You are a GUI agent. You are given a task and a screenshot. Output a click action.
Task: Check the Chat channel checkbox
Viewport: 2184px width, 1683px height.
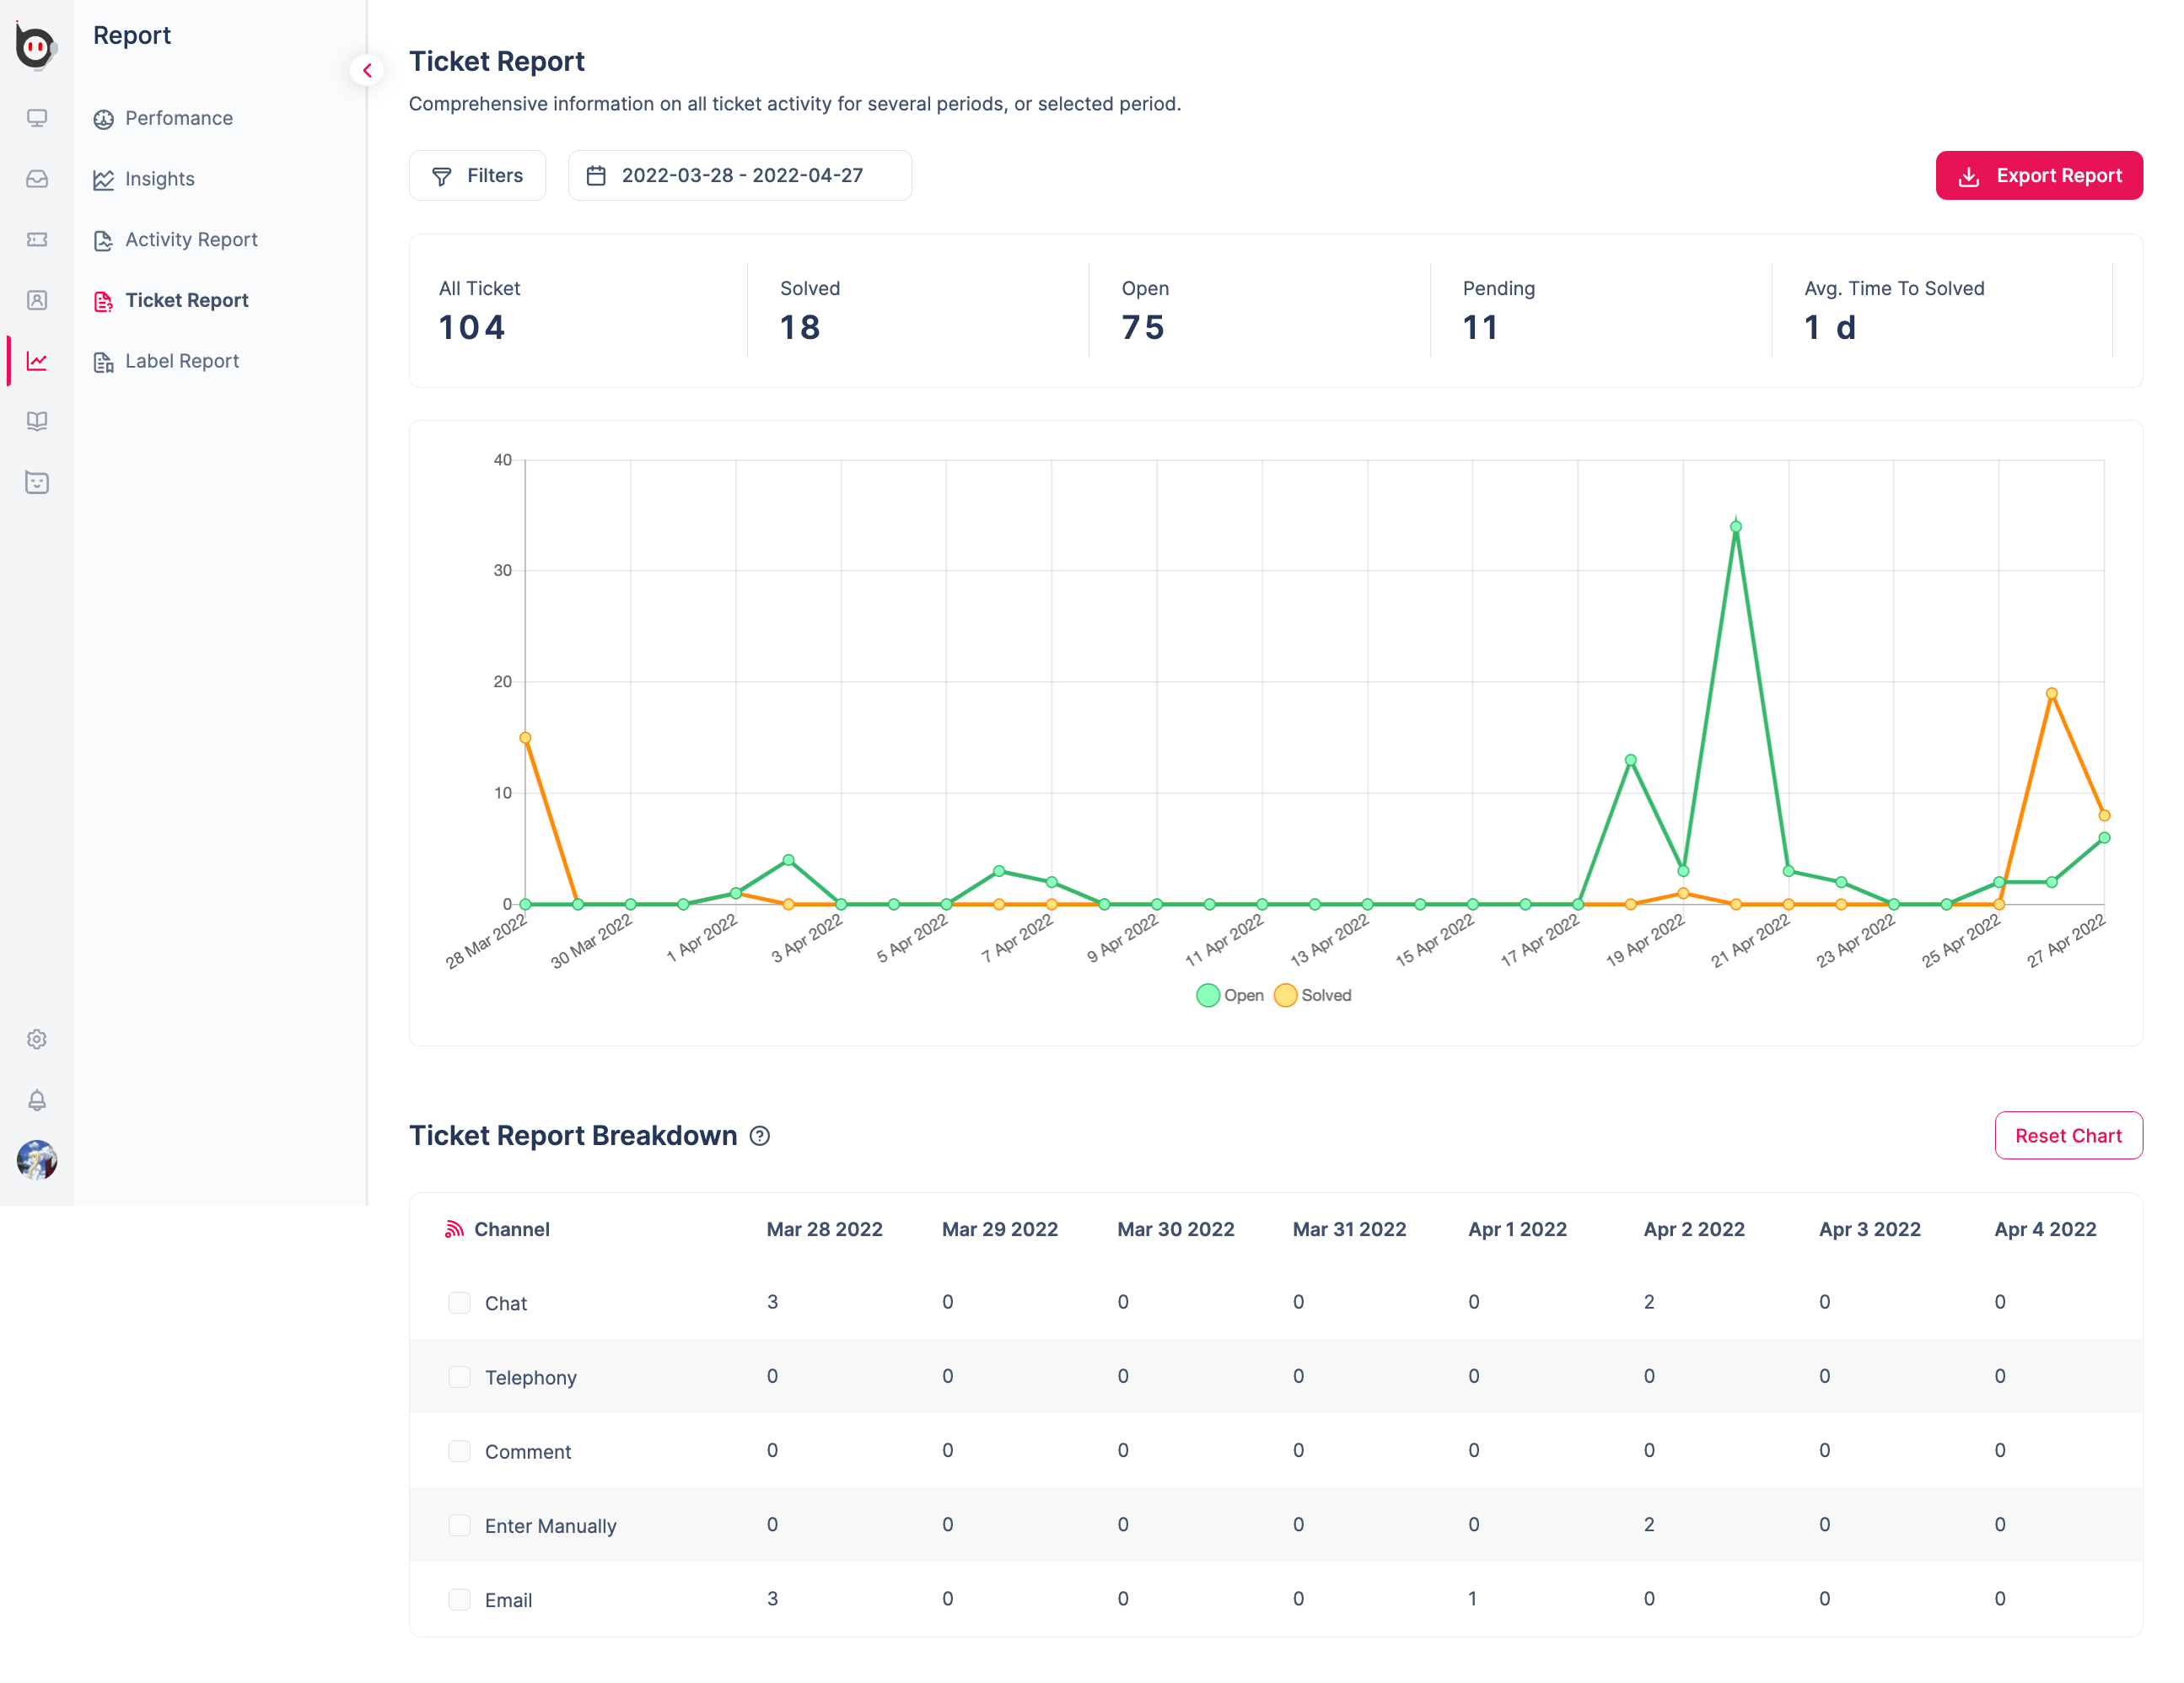460,1302
